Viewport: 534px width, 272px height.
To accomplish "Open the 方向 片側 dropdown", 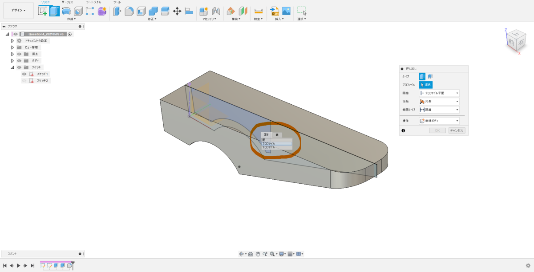I will point(439,102).
